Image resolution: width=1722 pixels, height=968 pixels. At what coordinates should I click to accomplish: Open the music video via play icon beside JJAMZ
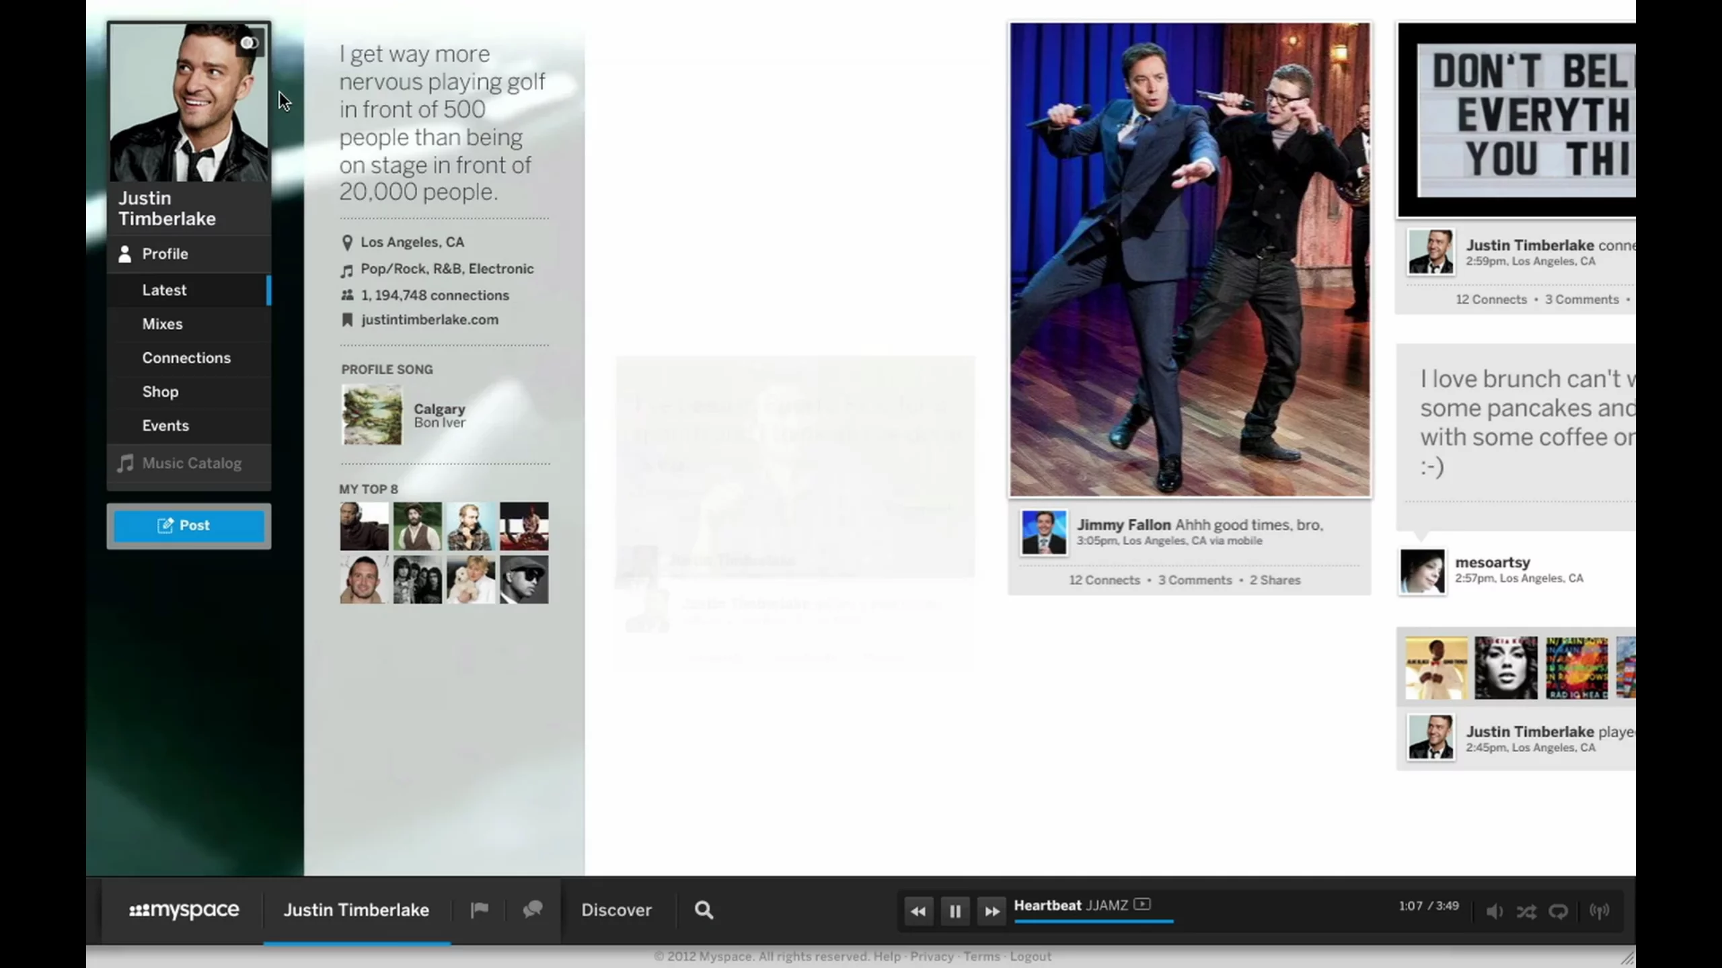pyautogui.click(x=1144, y=905)
